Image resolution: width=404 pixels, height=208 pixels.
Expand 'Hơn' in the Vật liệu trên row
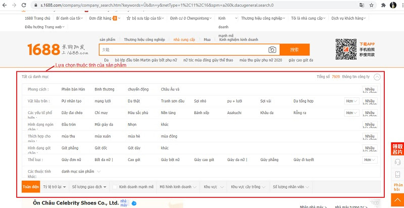351,101
